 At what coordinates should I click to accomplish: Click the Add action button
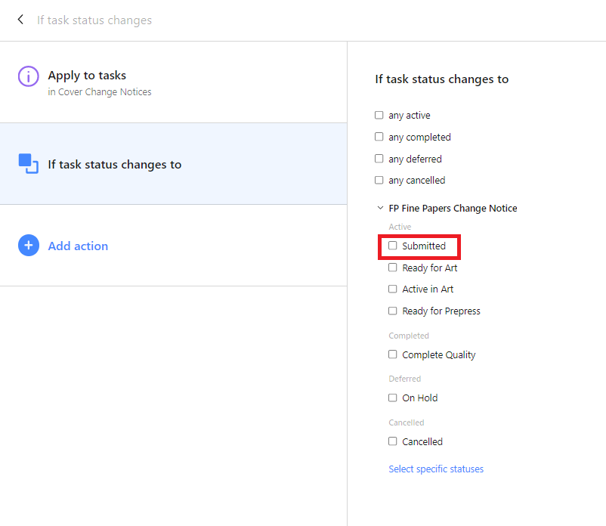(78, 246)
